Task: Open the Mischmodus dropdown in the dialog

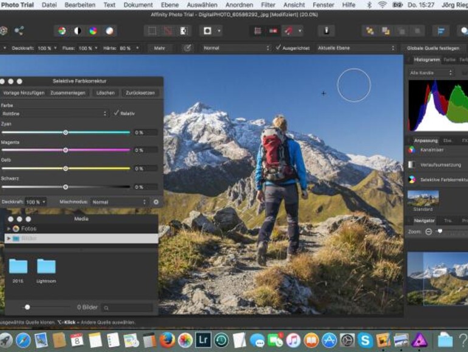Action: pos(119,202)
